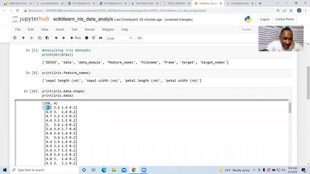The image size is (310, 174).
Task: Bookmark this page with the star icon
Action: [291, 11]
